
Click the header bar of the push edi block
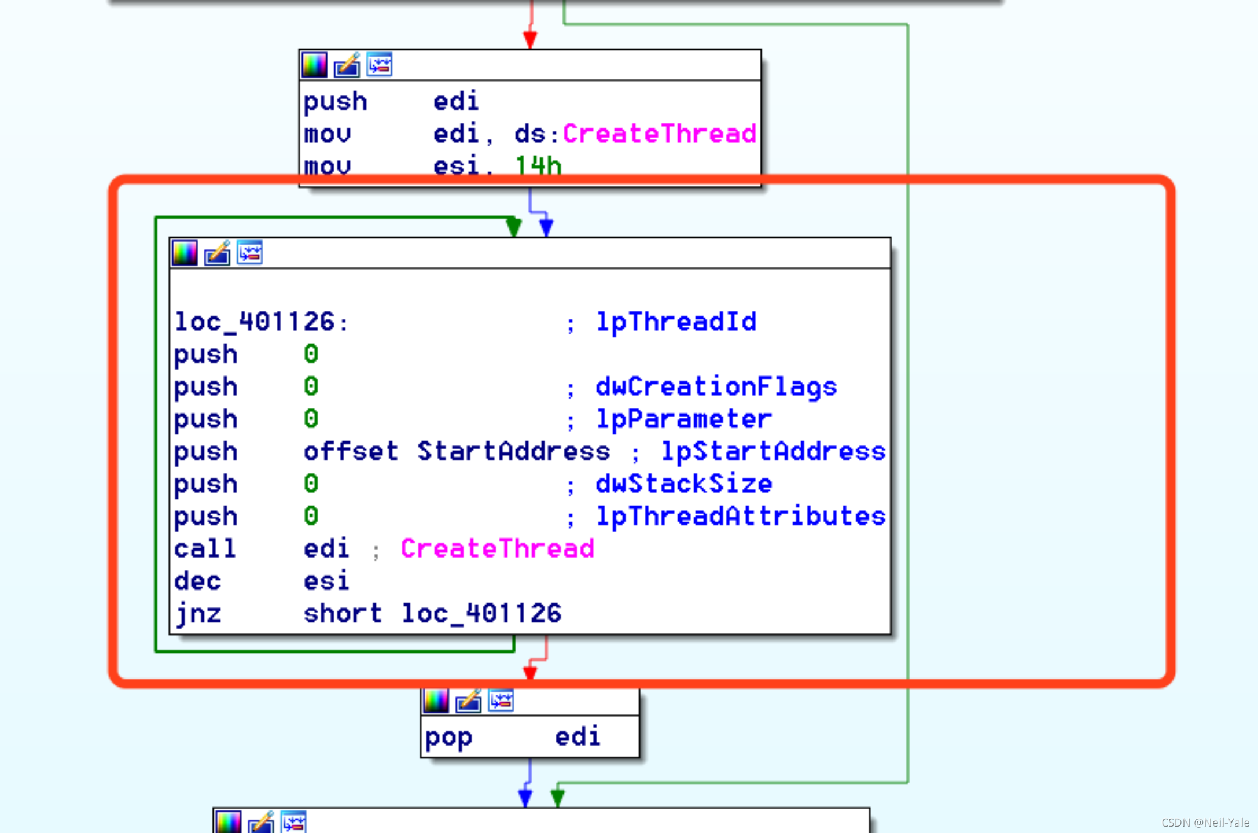click(530, 65)
